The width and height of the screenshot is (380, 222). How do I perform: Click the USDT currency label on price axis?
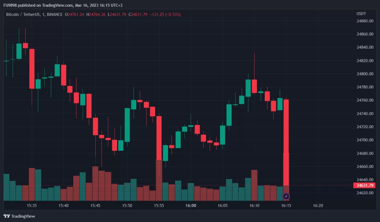361,14
